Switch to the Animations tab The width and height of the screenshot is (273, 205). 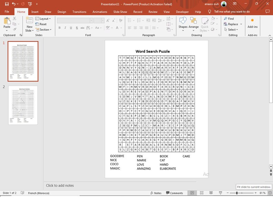[x=100, y=12]
